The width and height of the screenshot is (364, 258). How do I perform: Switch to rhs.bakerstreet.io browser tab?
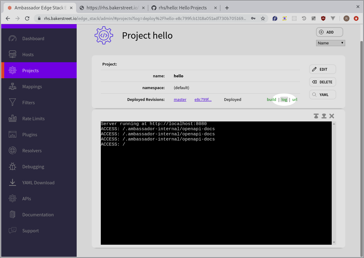click(x=113, y=8)
